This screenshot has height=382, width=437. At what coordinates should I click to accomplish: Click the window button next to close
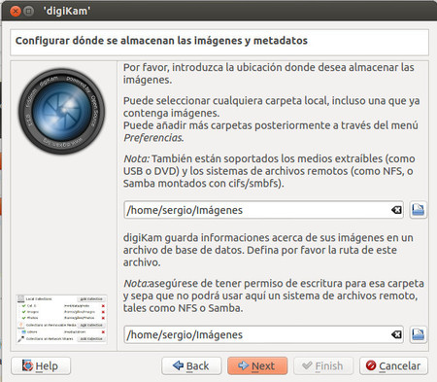click(x=29, y=12)
